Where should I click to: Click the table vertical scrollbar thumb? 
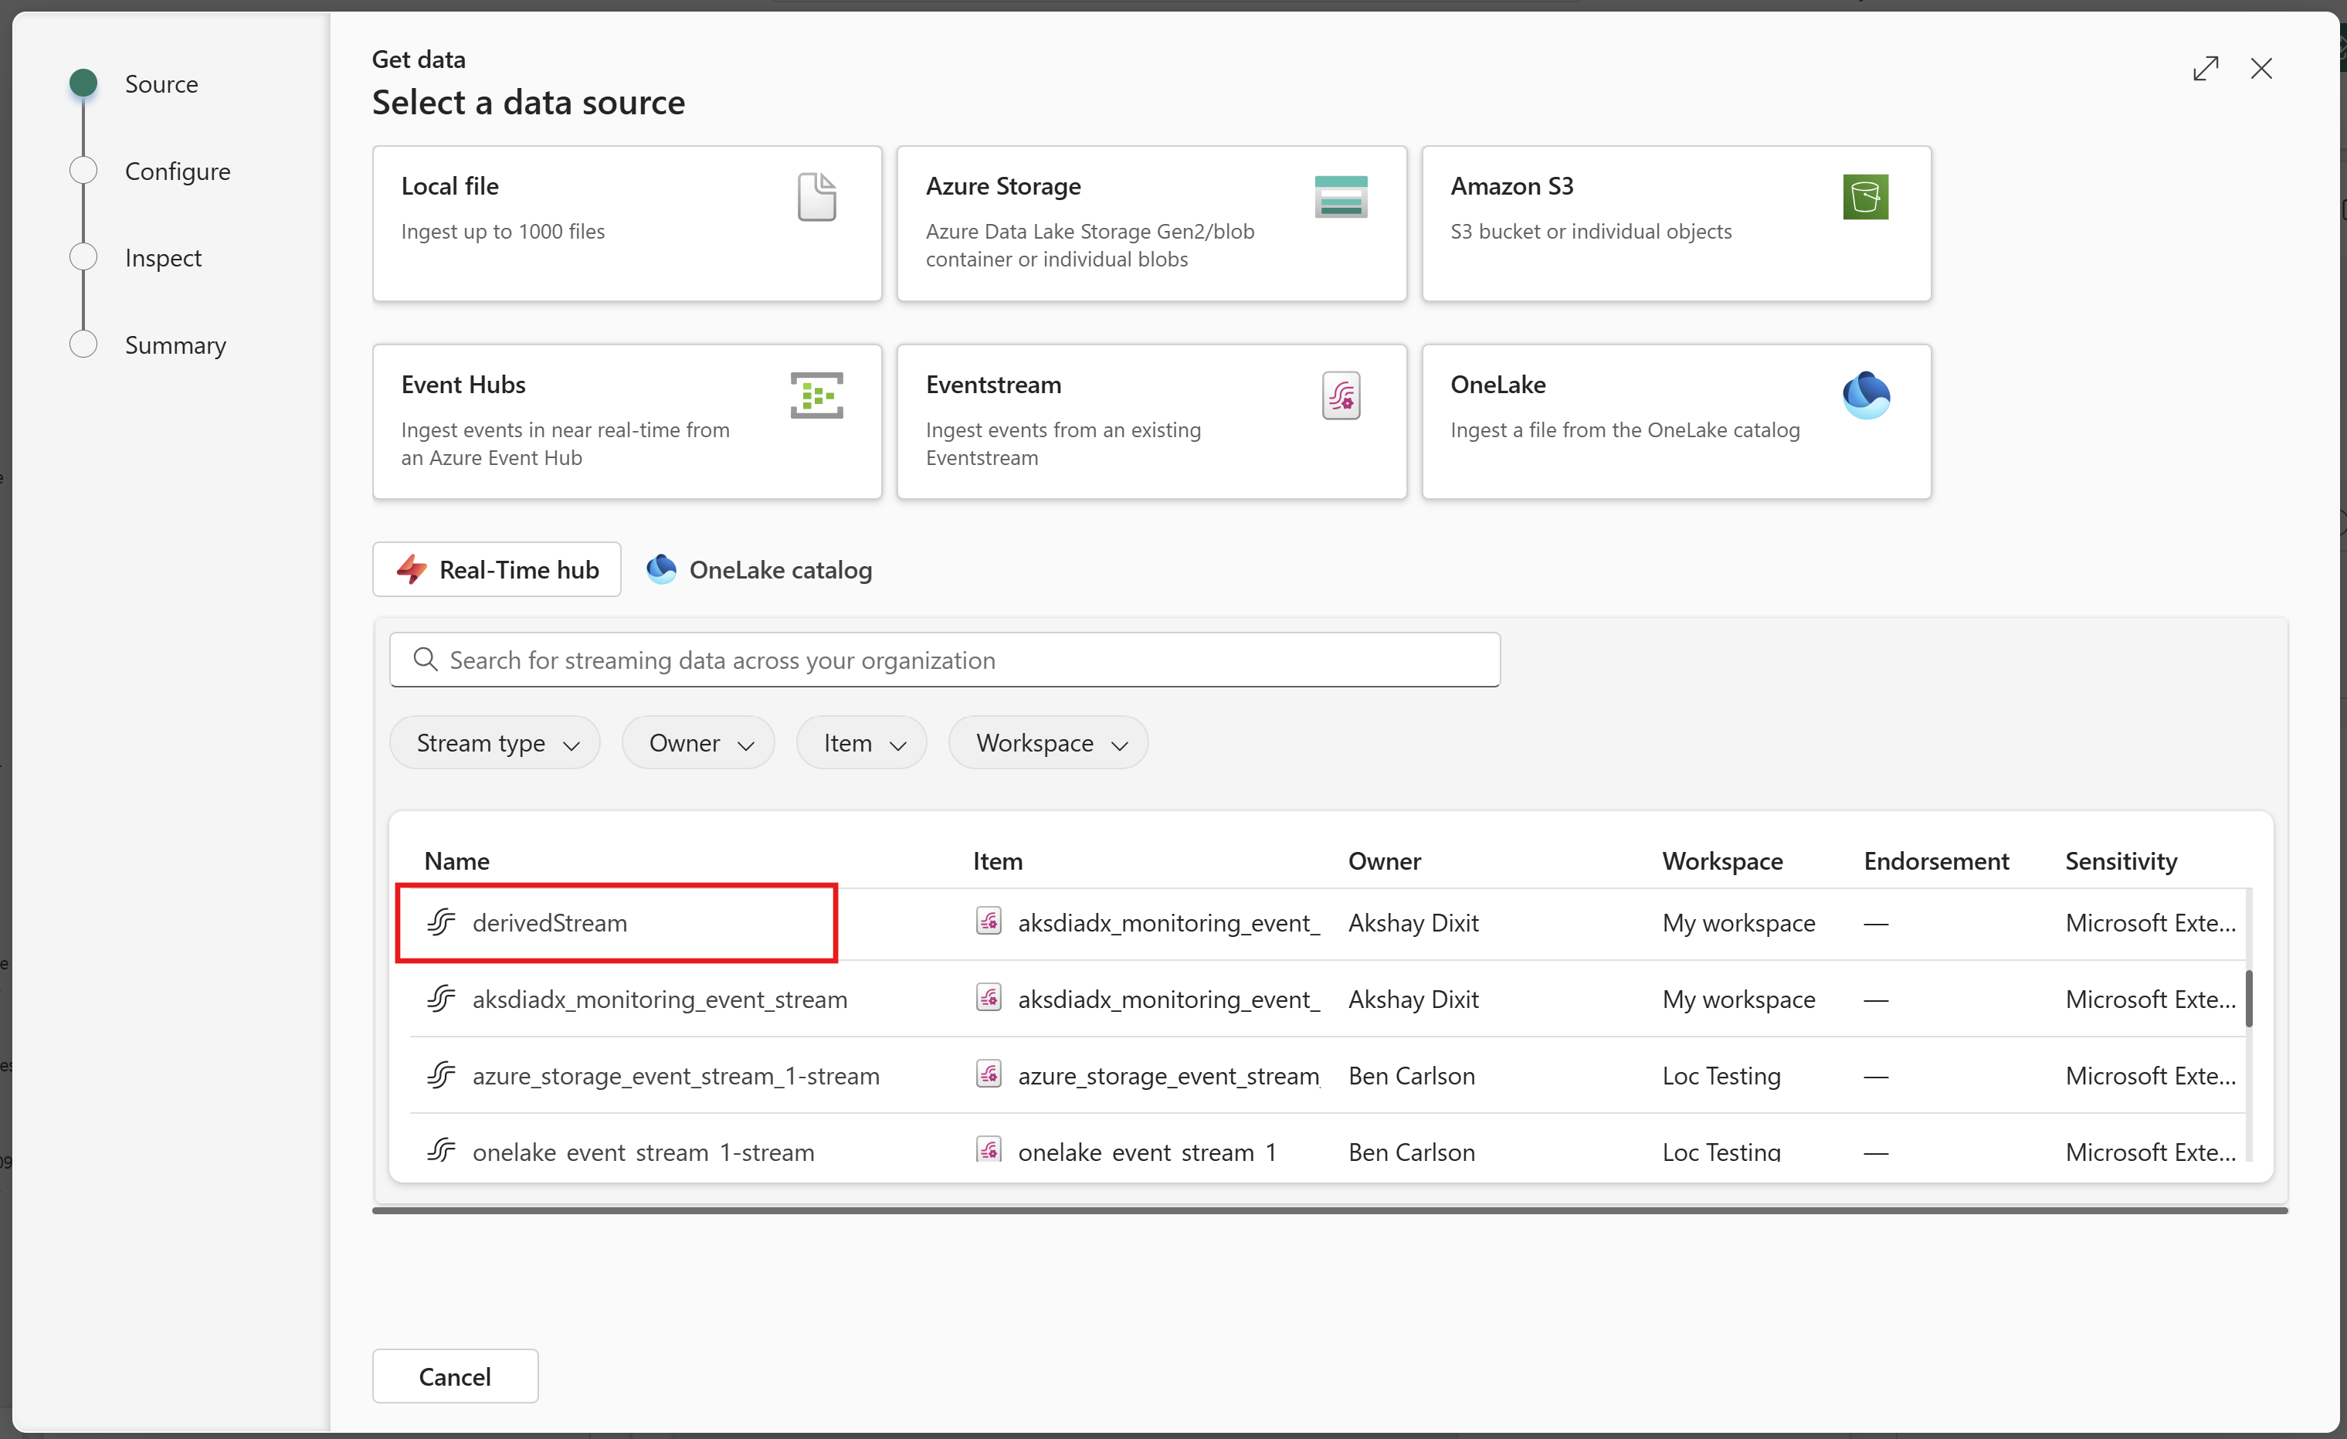click(2249, 998)
